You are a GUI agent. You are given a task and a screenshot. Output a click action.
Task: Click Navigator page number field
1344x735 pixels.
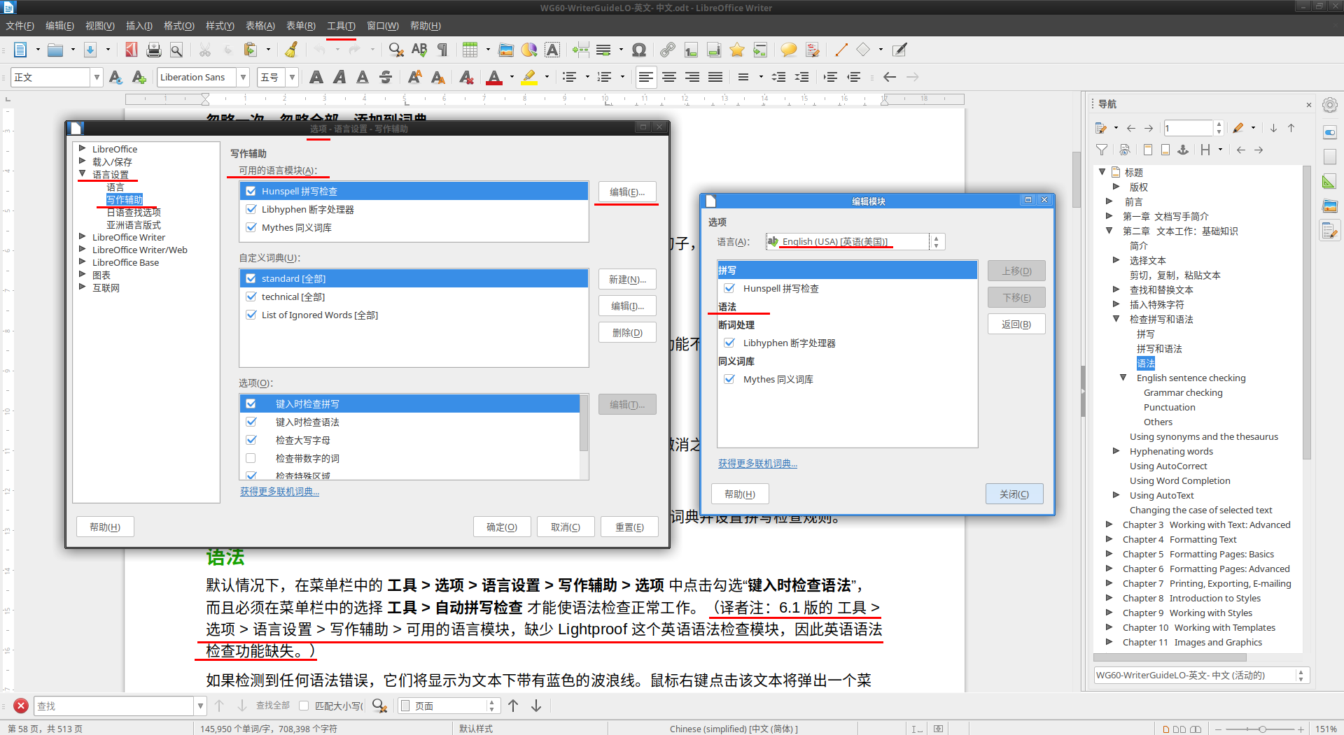(x=1189, y=128)
